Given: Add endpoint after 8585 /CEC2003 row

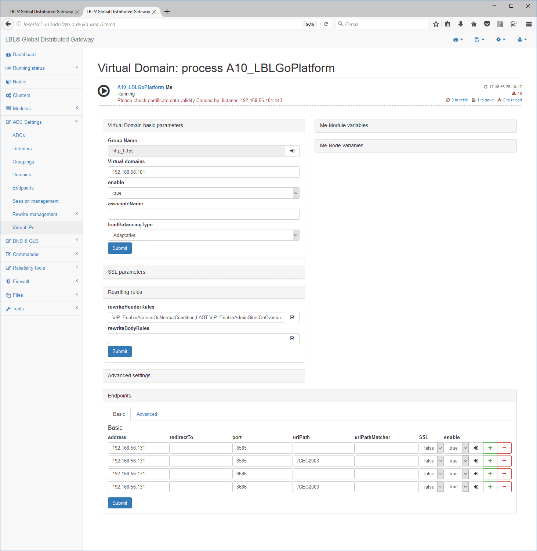Looking at the screenshot, I should [490, 461].
